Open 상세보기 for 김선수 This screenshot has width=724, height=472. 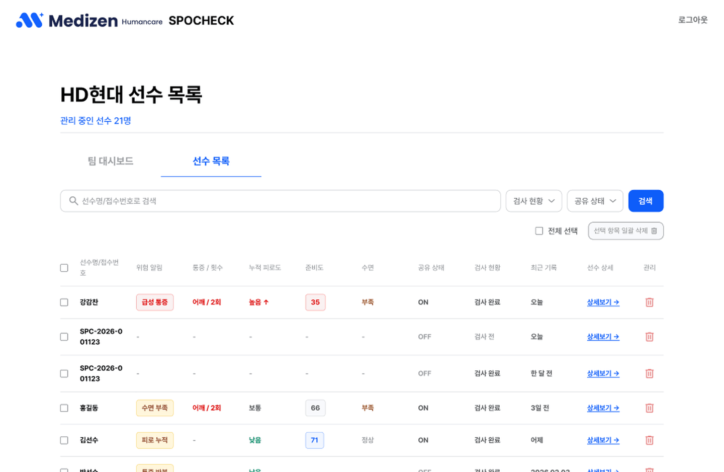pos(603,440)
